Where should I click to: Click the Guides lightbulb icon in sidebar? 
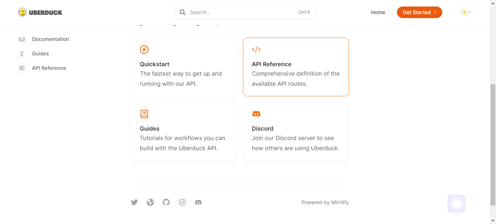(22, 54)
